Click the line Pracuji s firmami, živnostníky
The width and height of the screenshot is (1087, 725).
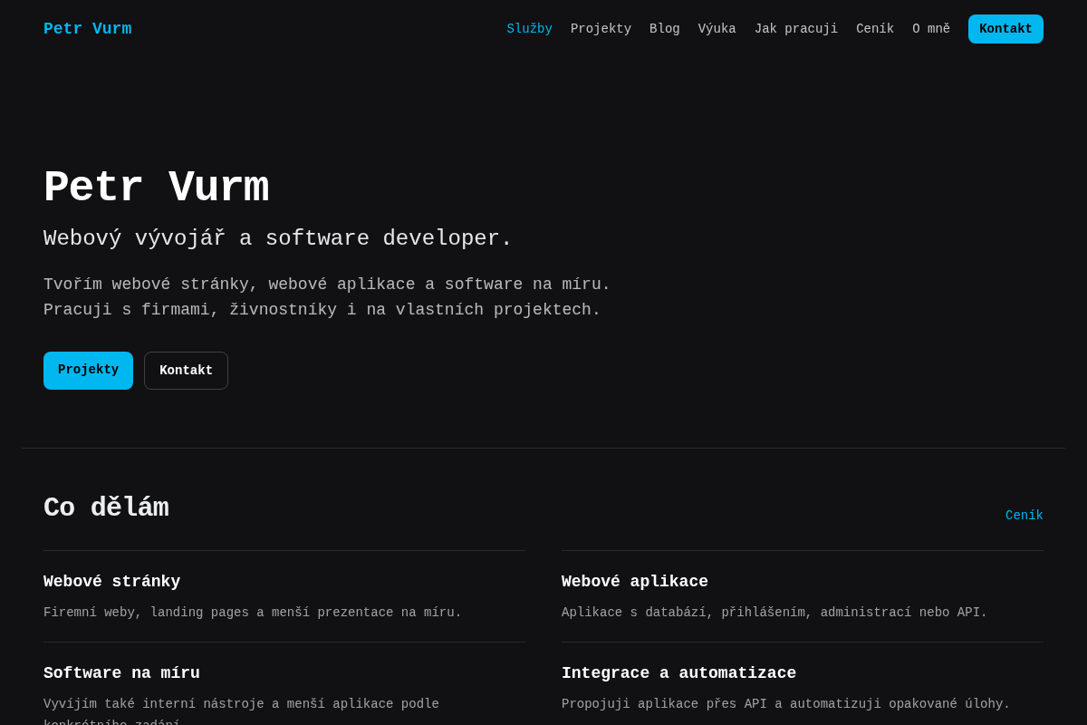[x=322, y=310]
